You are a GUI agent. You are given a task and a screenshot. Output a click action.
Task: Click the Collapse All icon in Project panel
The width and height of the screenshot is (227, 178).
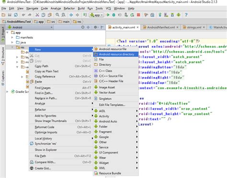tap(88, 27)
